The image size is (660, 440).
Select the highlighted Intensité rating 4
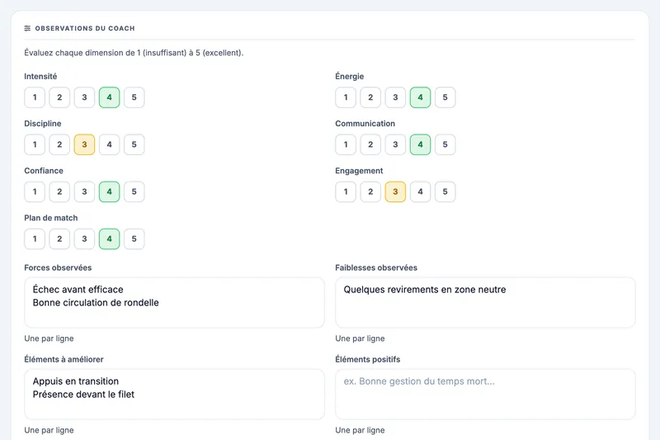(x=109, y=97)
